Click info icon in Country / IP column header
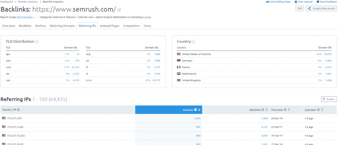 (18, 110)
